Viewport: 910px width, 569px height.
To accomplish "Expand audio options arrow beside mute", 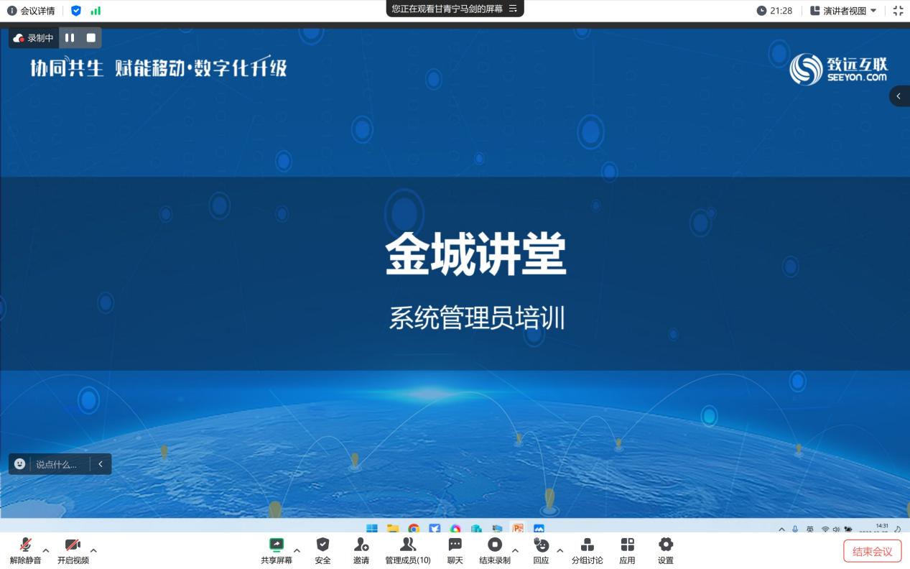I will pos(46,551).
